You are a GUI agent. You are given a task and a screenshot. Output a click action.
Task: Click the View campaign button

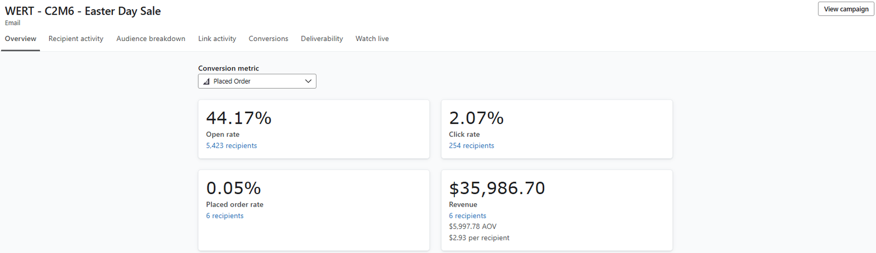click(846, 9)
